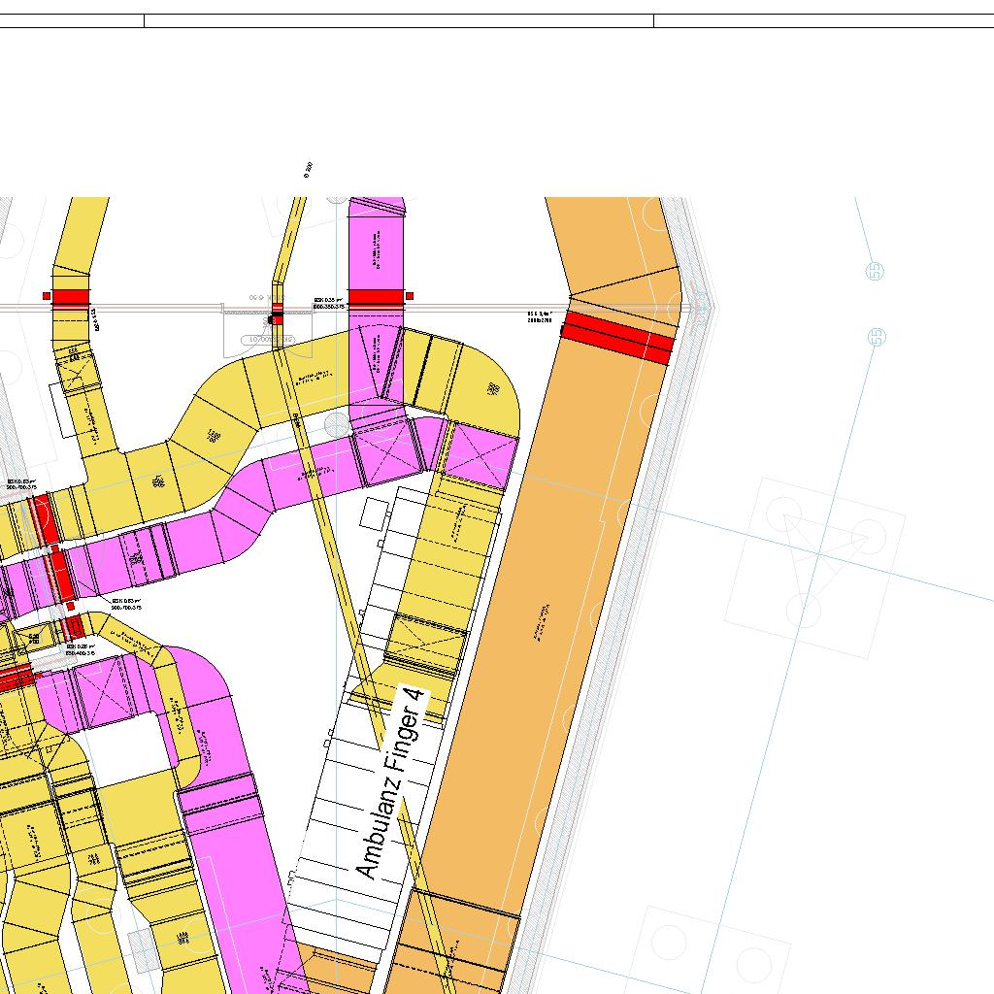Click the 'Ambulanz Finger 4' room label

tap(392, 784)
